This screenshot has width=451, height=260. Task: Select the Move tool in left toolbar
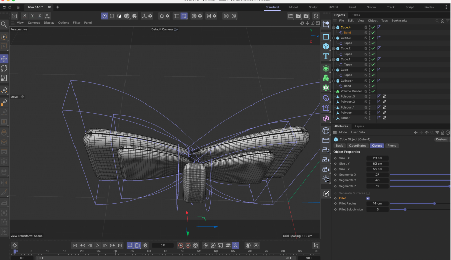pyautogui.click(x=4, y=59)
